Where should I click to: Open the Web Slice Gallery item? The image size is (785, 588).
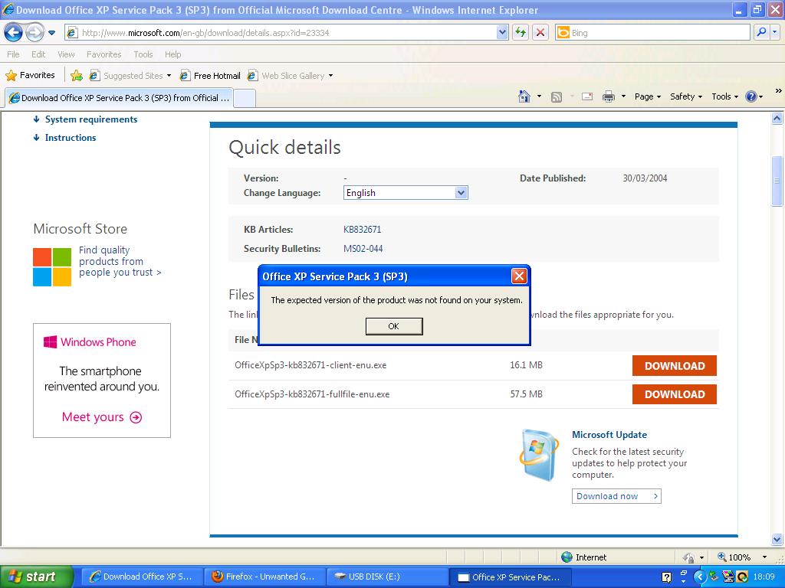[287, 76]
